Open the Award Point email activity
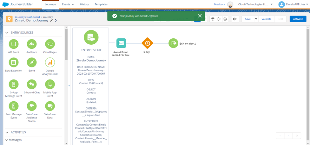The width and height of the screenshot is (310, 145). point(121,43)
